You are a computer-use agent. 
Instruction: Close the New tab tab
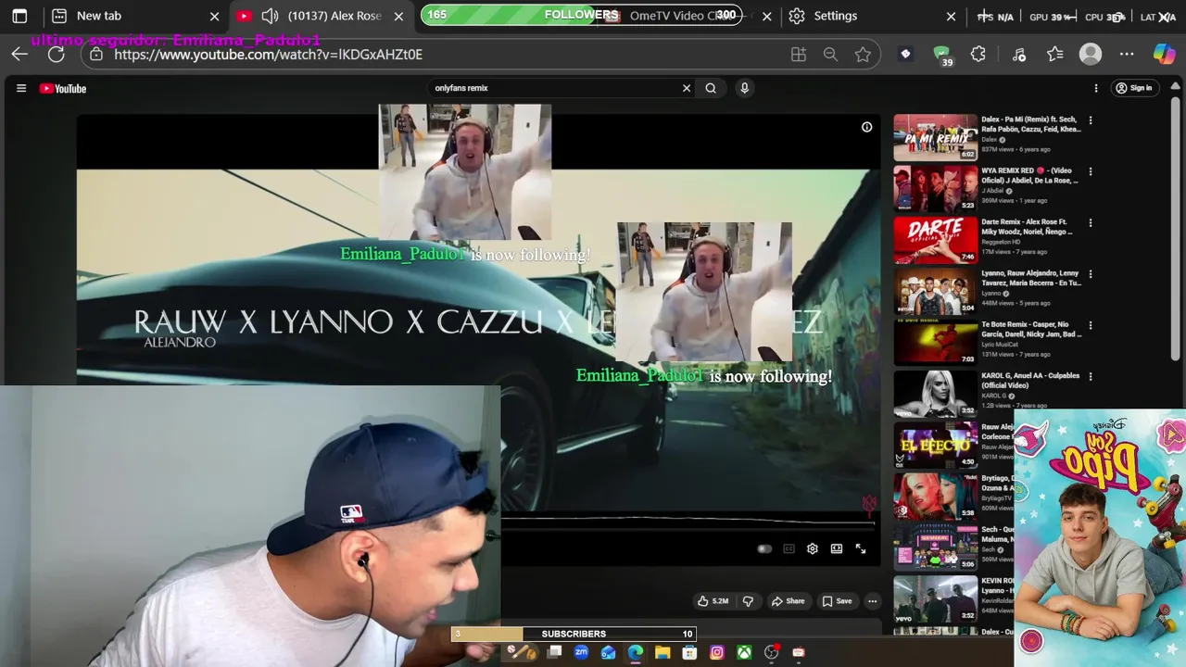click(x=214, y=16)
